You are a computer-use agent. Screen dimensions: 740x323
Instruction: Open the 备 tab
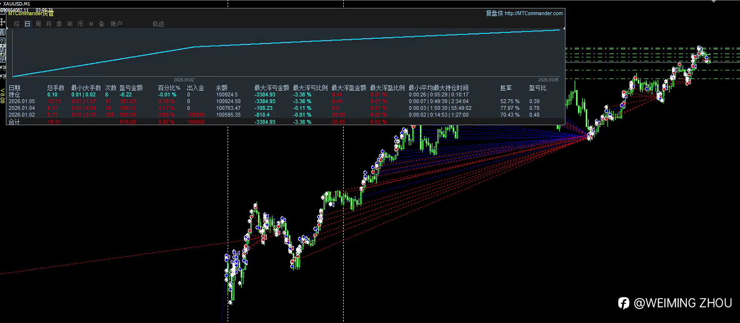click(x=101, y=24)
